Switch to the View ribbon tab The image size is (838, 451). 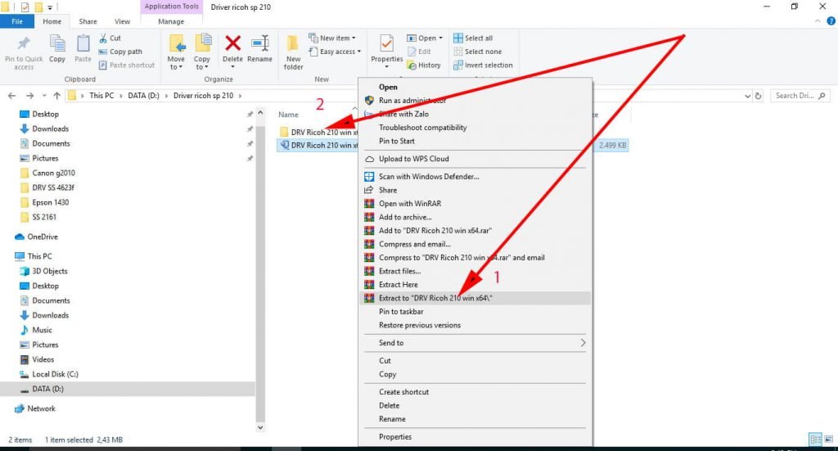pos(122,21)
